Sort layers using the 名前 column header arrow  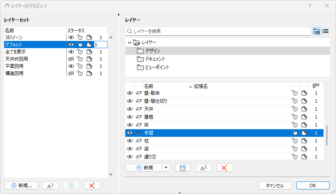(x=190, y=87)
